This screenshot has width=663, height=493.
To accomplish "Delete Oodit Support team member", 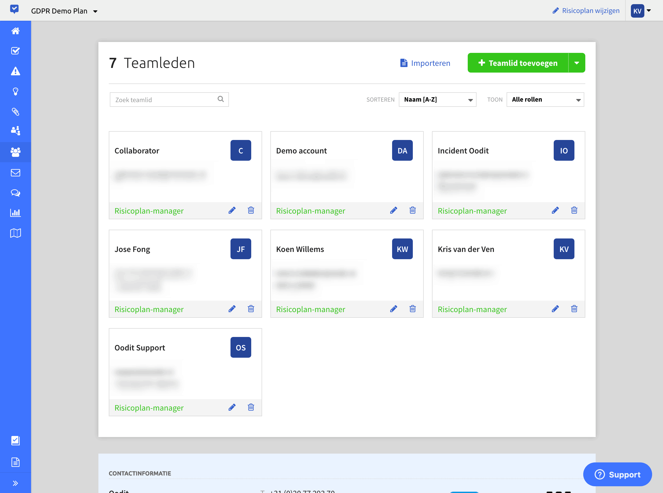I will pos(251,407).
